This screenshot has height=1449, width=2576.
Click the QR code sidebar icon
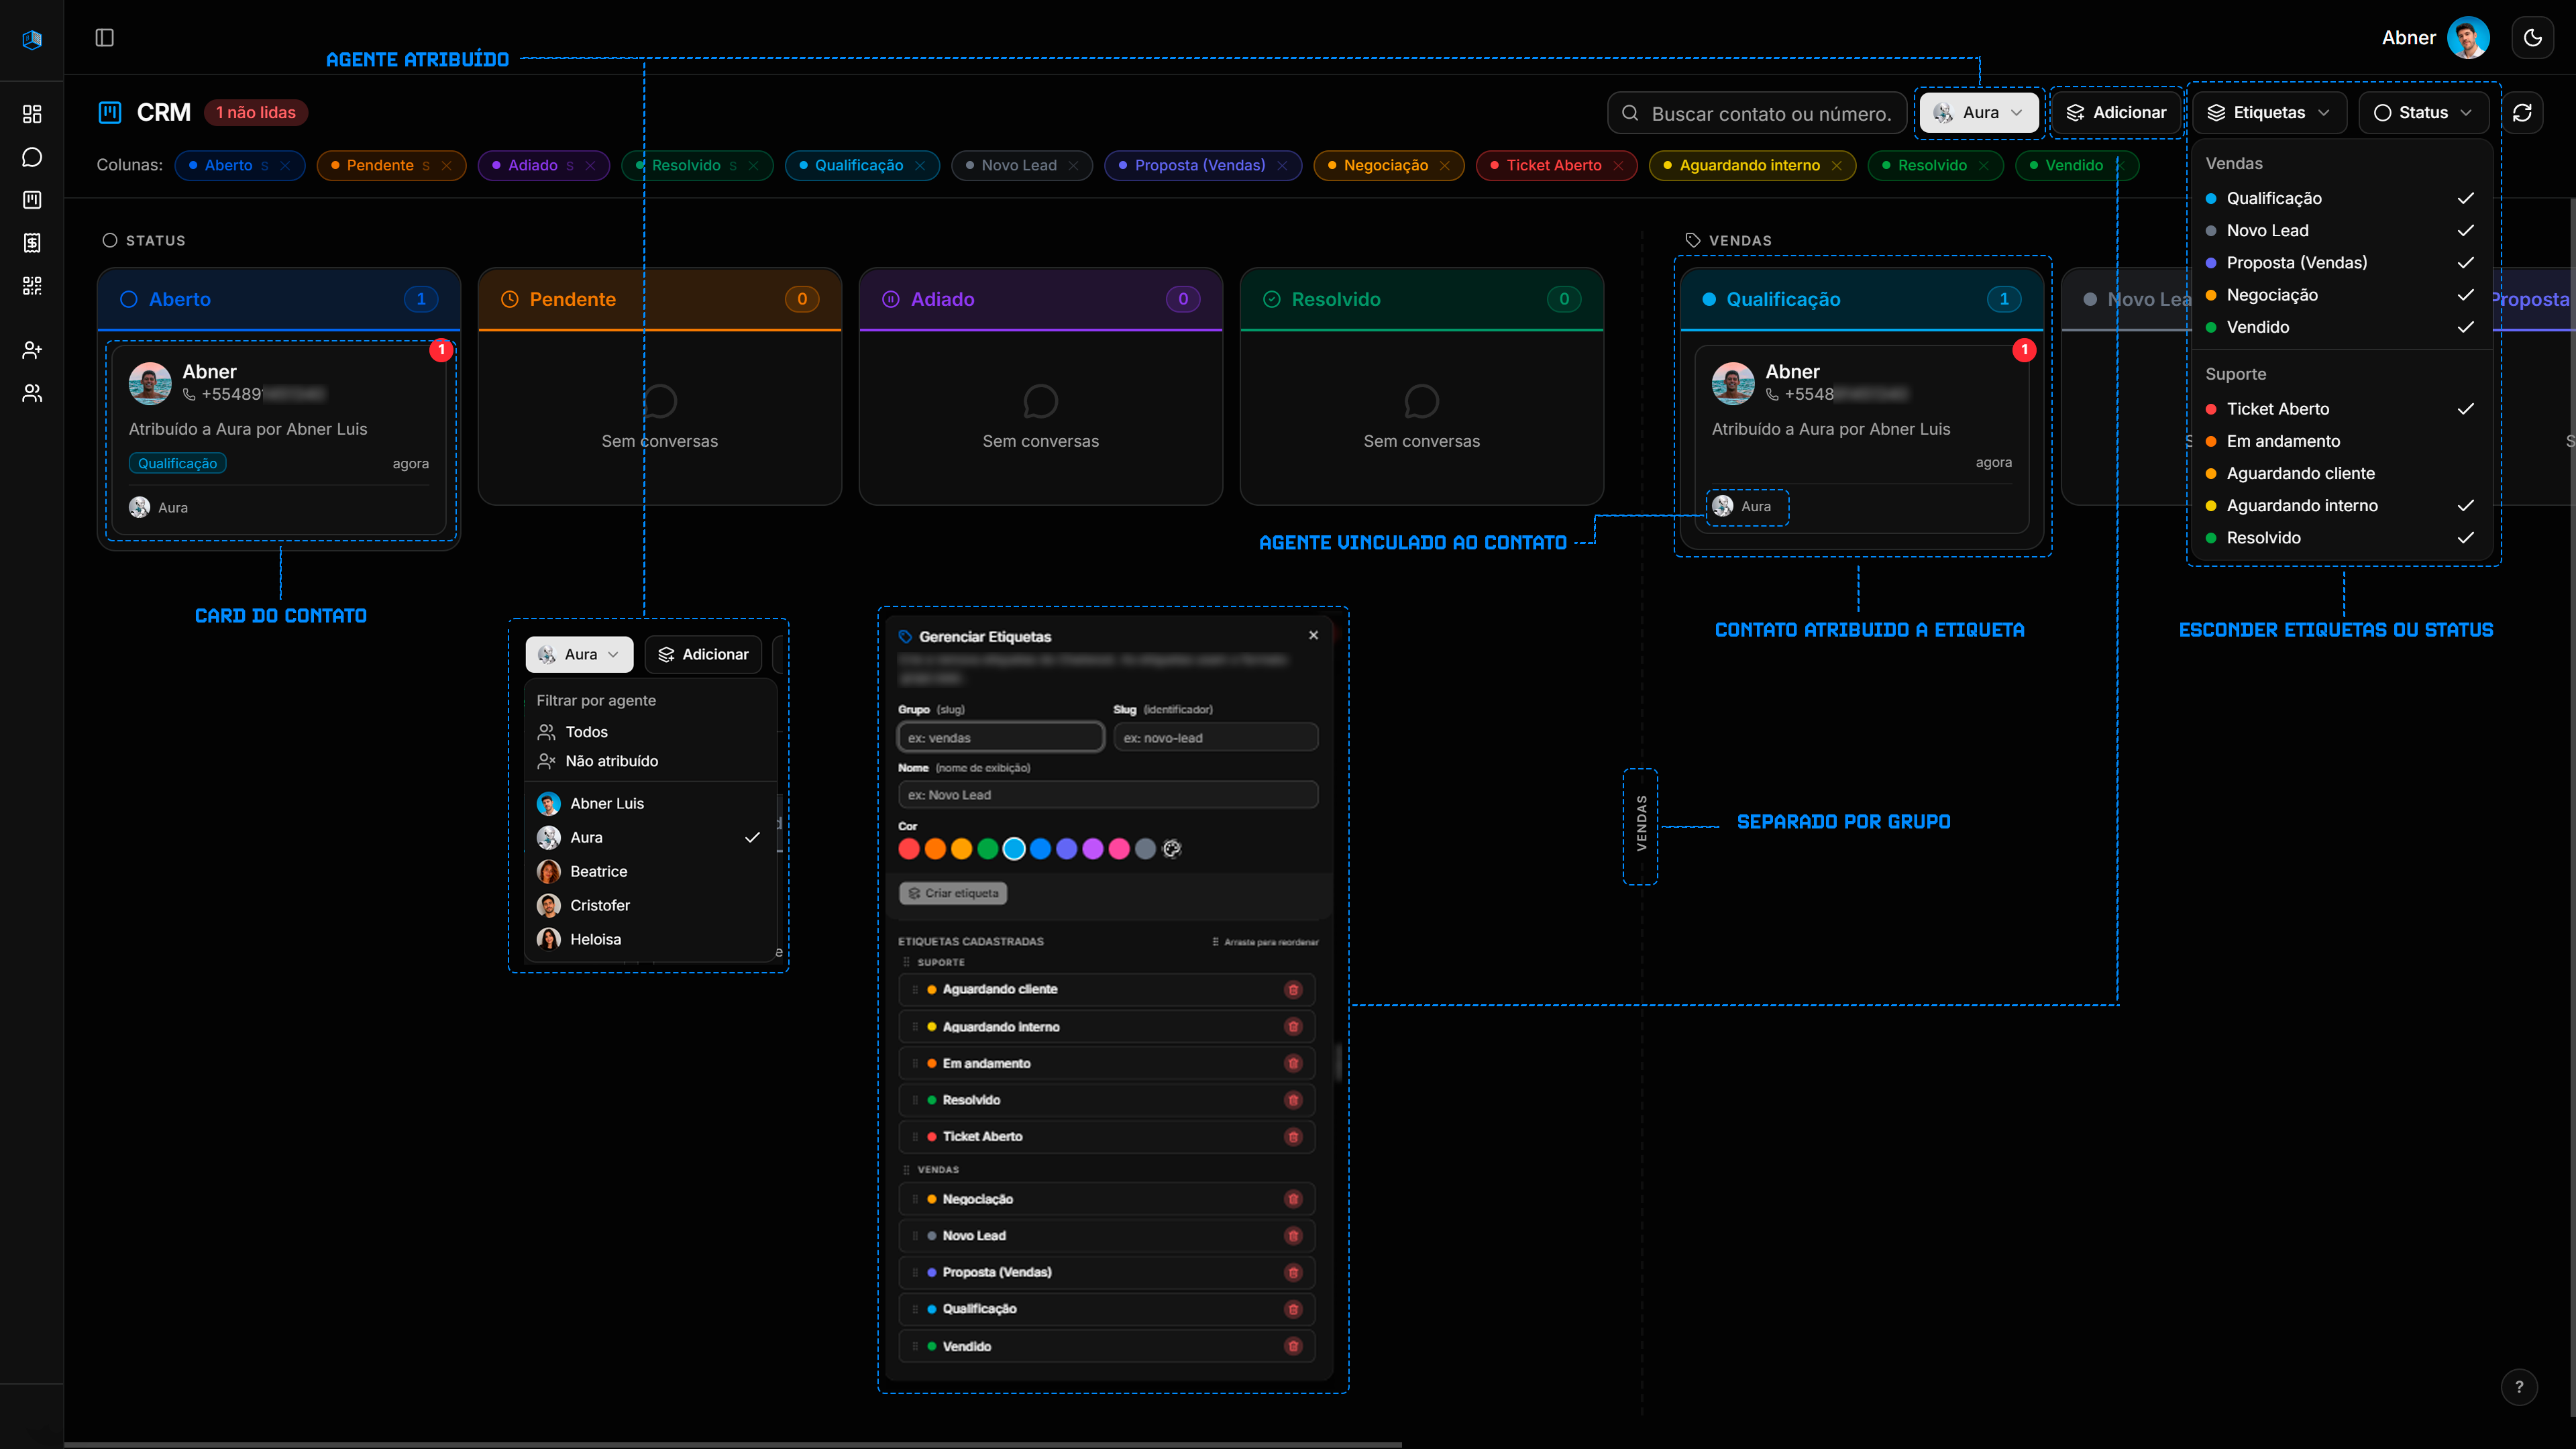pyautogui.click(x=32, y=286)
